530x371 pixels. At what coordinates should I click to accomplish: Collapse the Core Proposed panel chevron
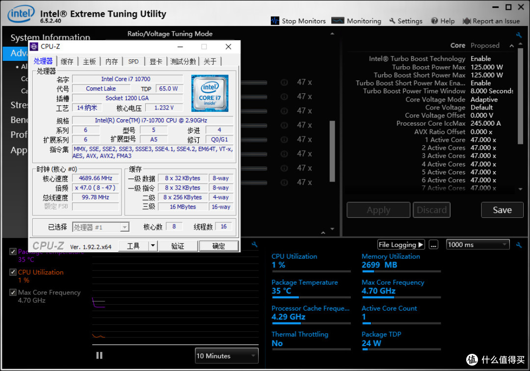pyautogui.click(x=511, y=46)
